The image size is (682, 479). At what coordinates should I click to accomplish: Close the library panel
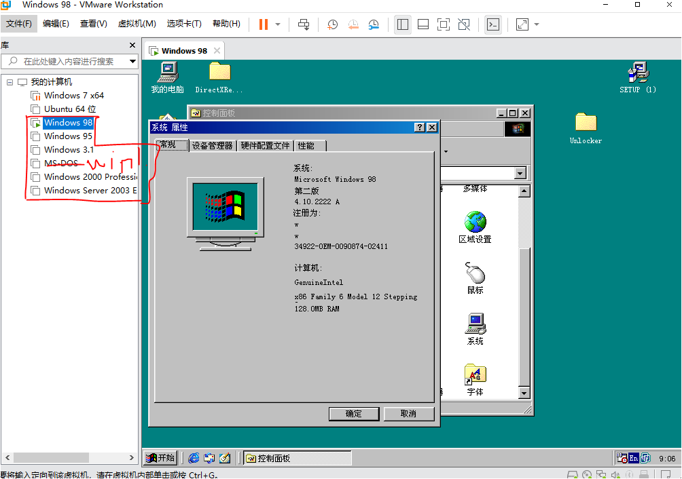(132, 45)
